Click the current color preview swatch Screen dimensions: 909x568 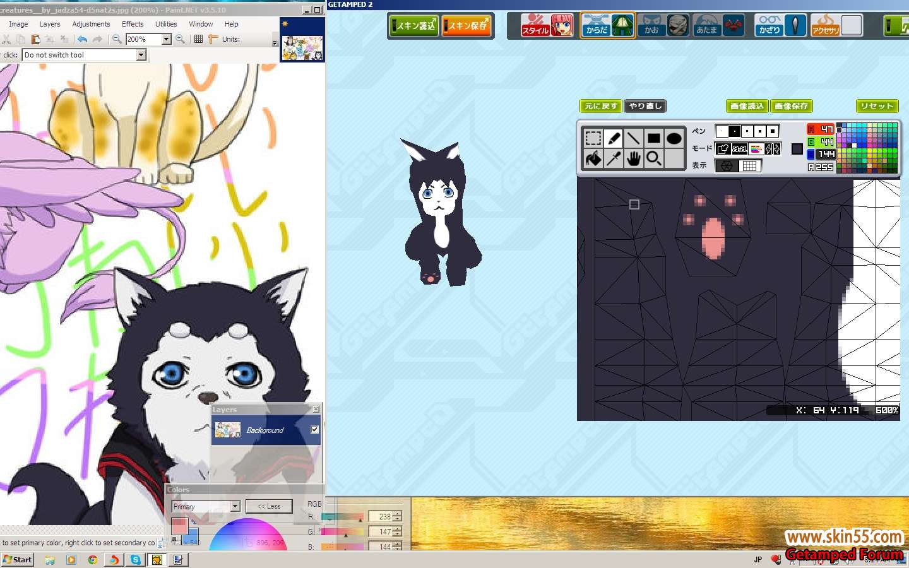coord(797,149)
